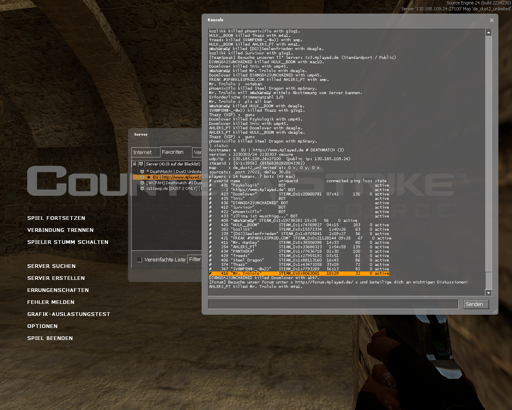Click the Konsole window title bar
512x410 pixels.
[x=346, y=20]
